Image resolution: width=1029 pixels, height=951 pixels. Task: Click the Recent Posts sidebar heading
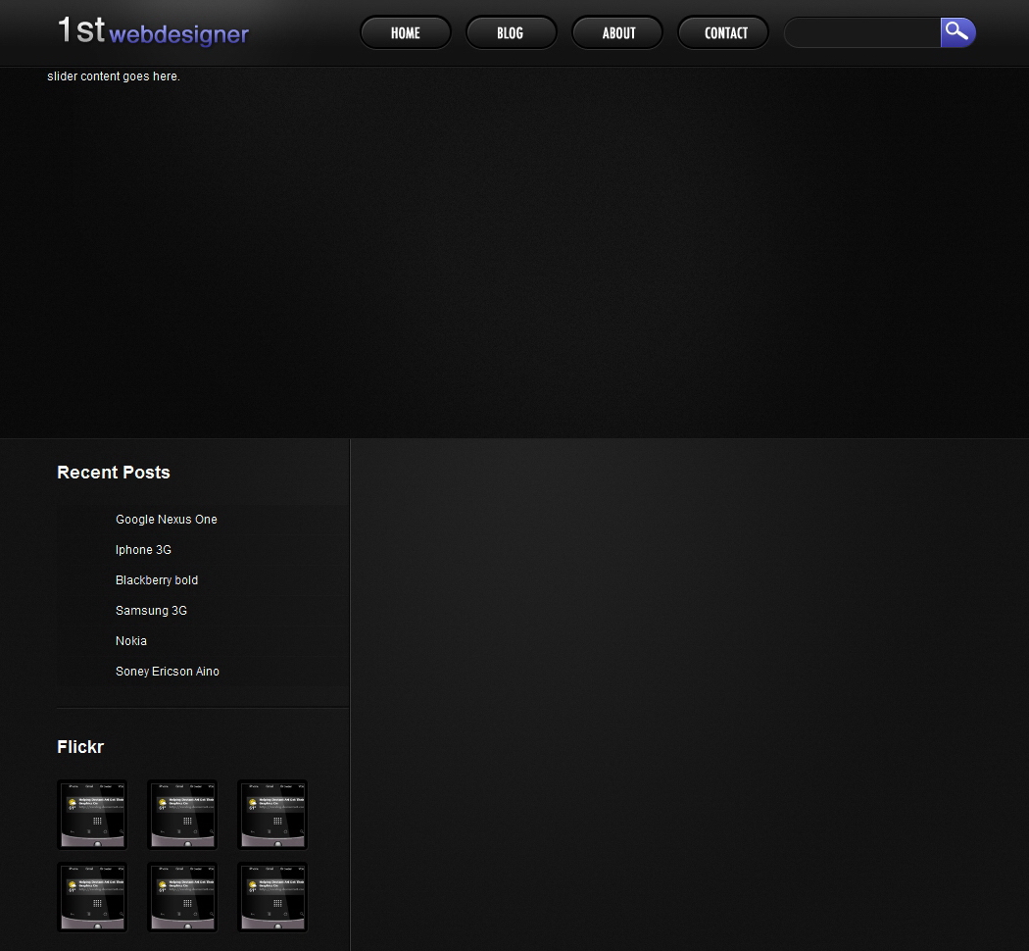[114, 473]
